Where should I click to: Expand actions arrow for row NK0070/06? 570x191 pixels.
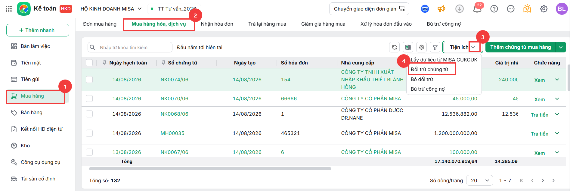point(557,99)
